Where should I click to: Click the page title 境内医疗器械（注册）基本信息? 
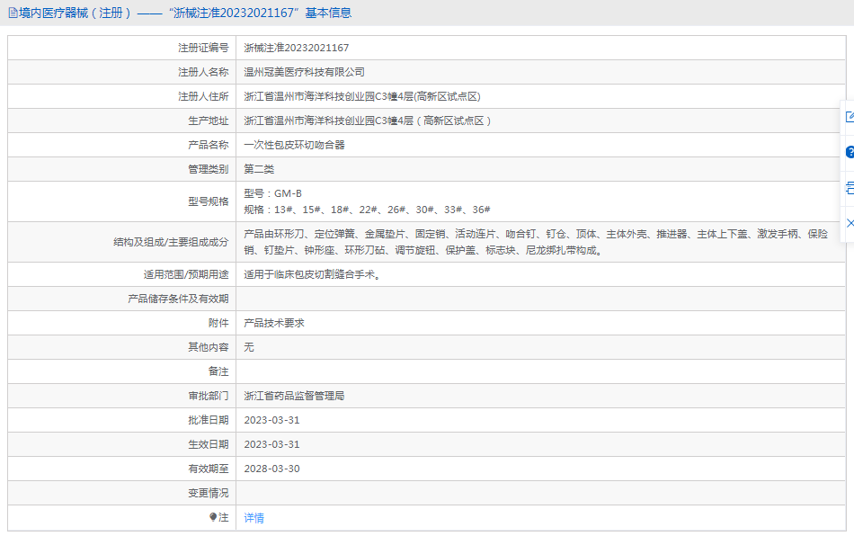[x=185, y=13]
